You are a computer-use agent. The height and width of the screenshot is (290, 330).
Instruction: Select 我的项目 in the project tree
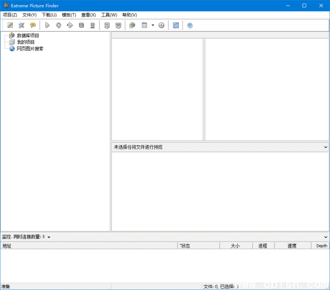click(x=26, y=42)
